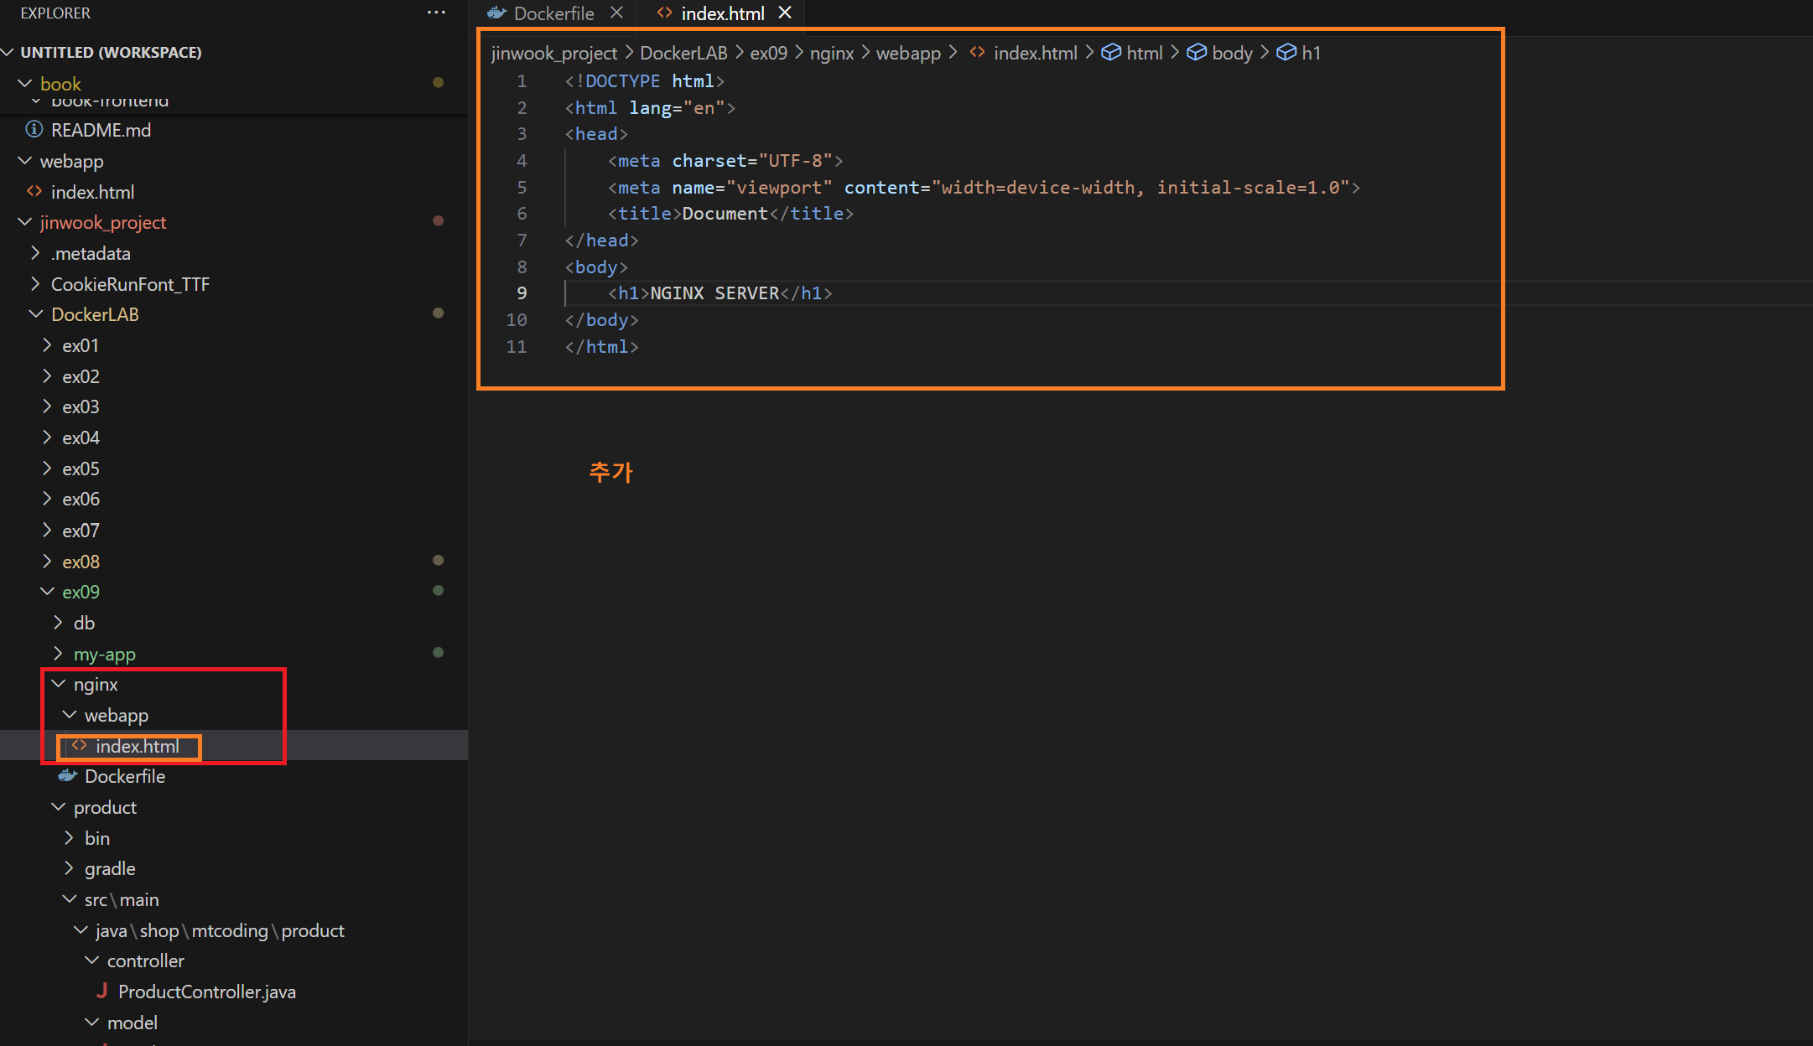Click Docker icon beside Dockerfile in tree
Viewport: 1813px width, 1046px height.
tap(67, 776)
